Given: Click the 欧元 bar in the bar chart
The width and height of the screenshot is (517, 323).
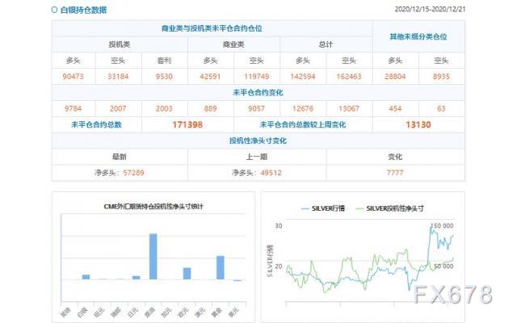Looking at the screenshot, I should (187, 274).
